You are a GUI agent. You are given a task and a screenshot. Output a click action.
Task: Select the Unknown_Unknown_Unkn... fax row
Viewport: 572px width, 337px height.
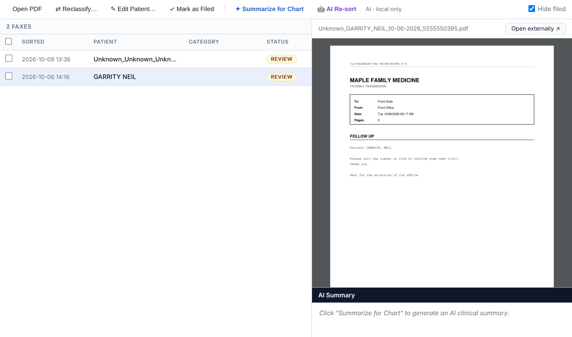point(156,59)
